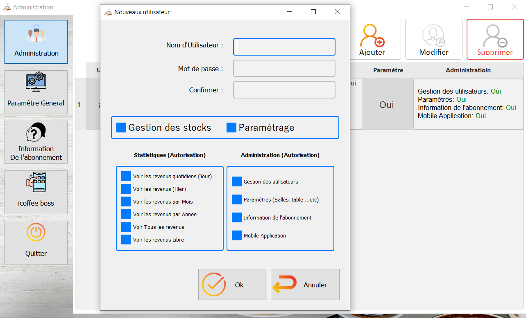Check Voir les revenus quotidiens (Jour)
The height and width of the screenshot is (318, 526).
[126, 176]
